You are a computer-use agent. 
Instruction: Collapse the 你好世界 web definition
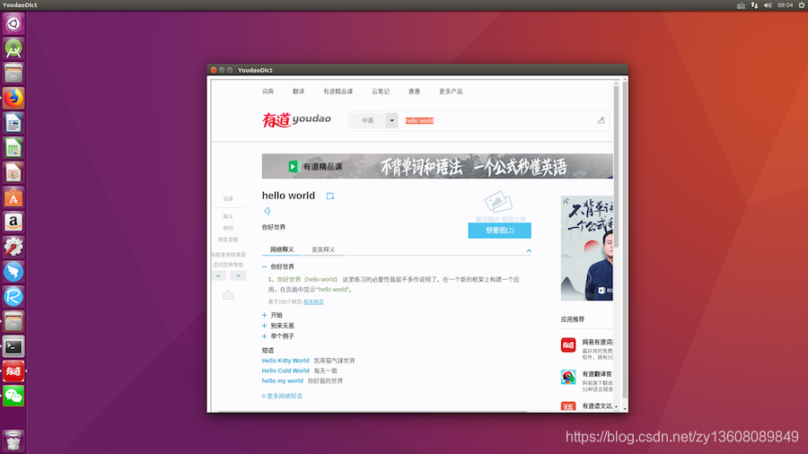click(x=264, y=266)
